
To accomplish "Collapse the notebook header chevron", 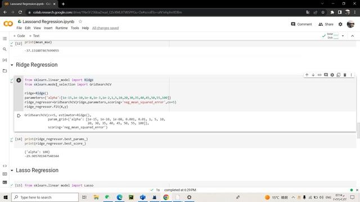I will (x=353, y=36).
